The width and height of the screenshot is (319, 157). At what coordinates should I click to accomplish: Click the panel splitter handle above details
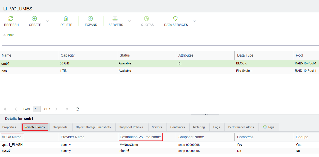coord(205,114)
